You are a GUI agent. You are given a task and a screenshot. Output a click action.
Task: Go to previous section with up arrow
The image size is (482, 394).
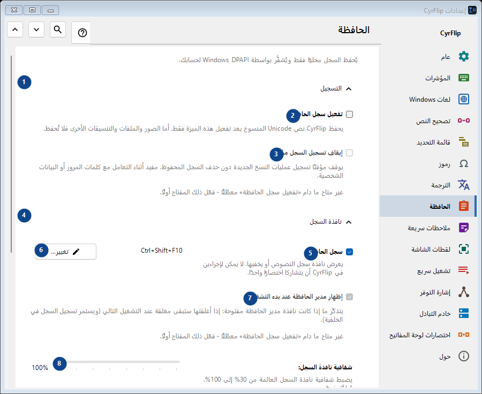click(x=15, y=29)
